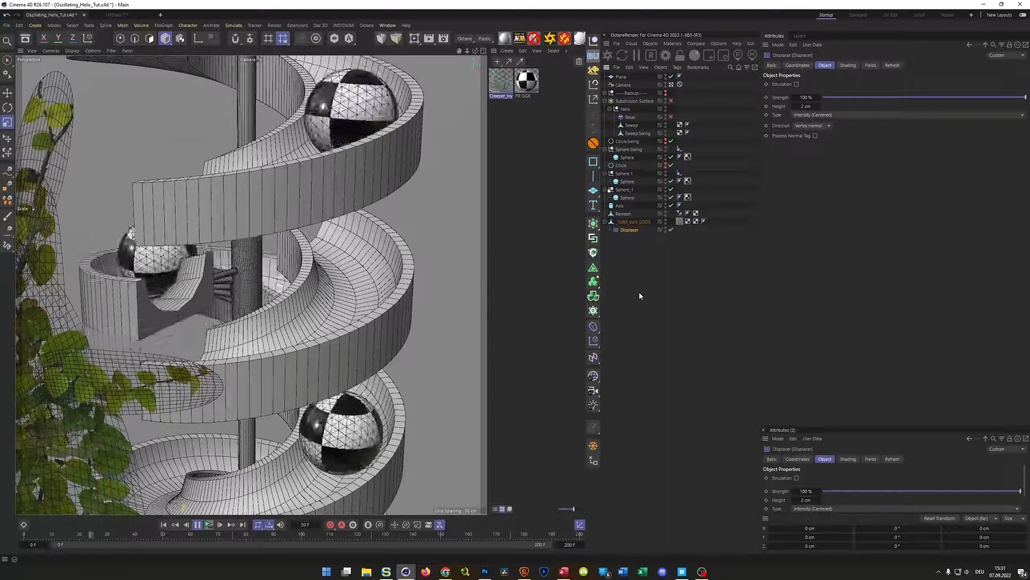The width and height of the screenshot is (1030, 580).
Task: Click the Reset Transform button
Action: (x=939, y=518)
